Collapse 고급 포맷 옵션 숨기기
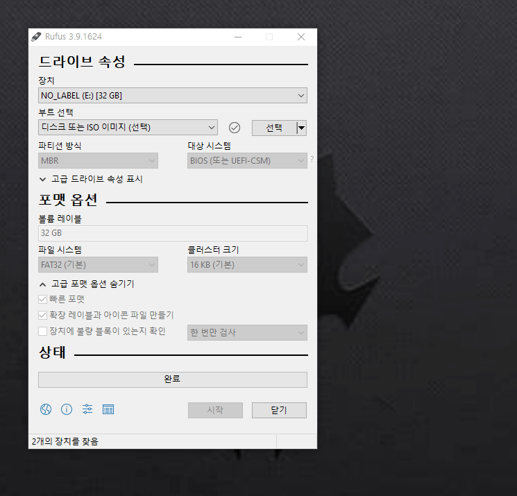Screen dimensions: 517x496 pyautogui.click(x=87, y=284)
